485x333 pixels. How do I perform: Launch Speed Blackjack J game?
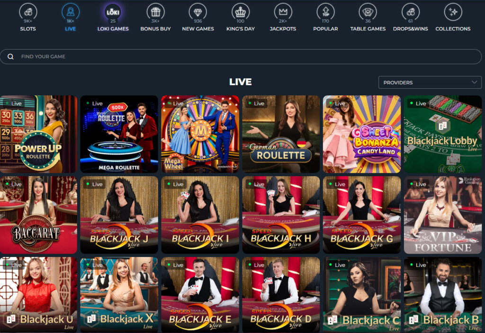[119, 215]
